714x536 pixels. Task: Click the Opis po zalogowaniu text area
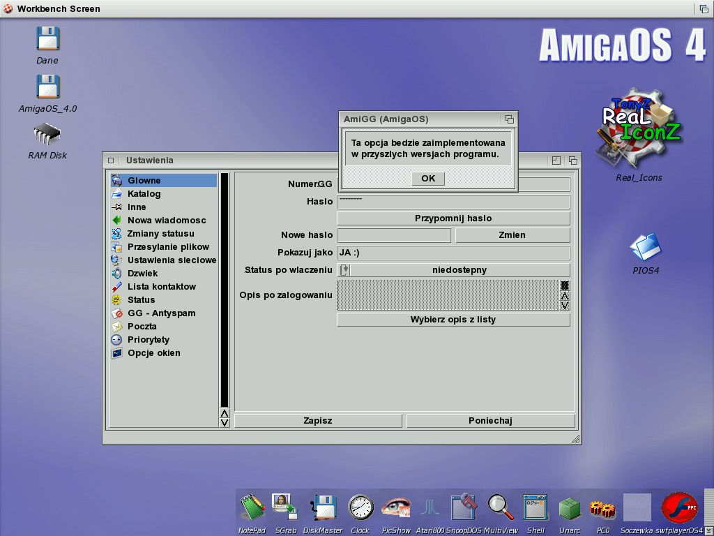[448, 295]
